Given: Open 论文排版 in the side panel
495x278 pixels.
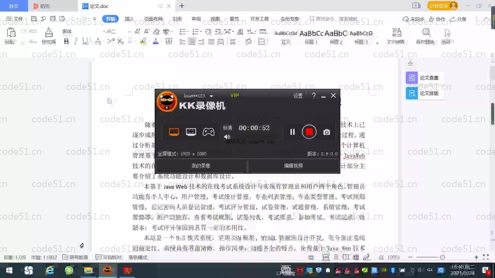Looking at the screenshot, I should click(425, 93).
